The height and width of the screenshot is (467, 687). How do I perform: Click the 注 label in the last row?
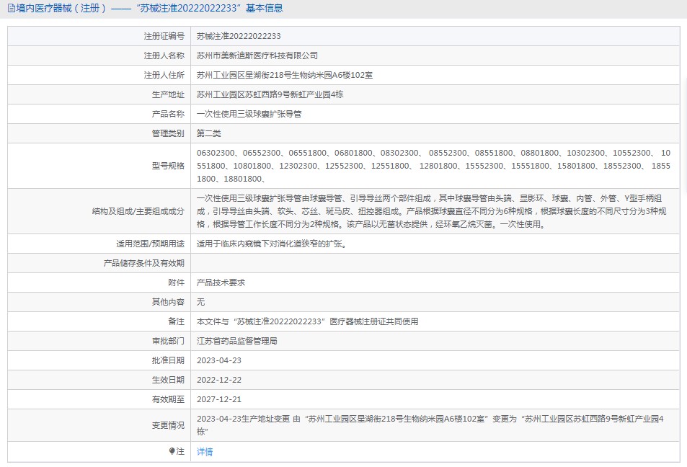coord(180,451)
